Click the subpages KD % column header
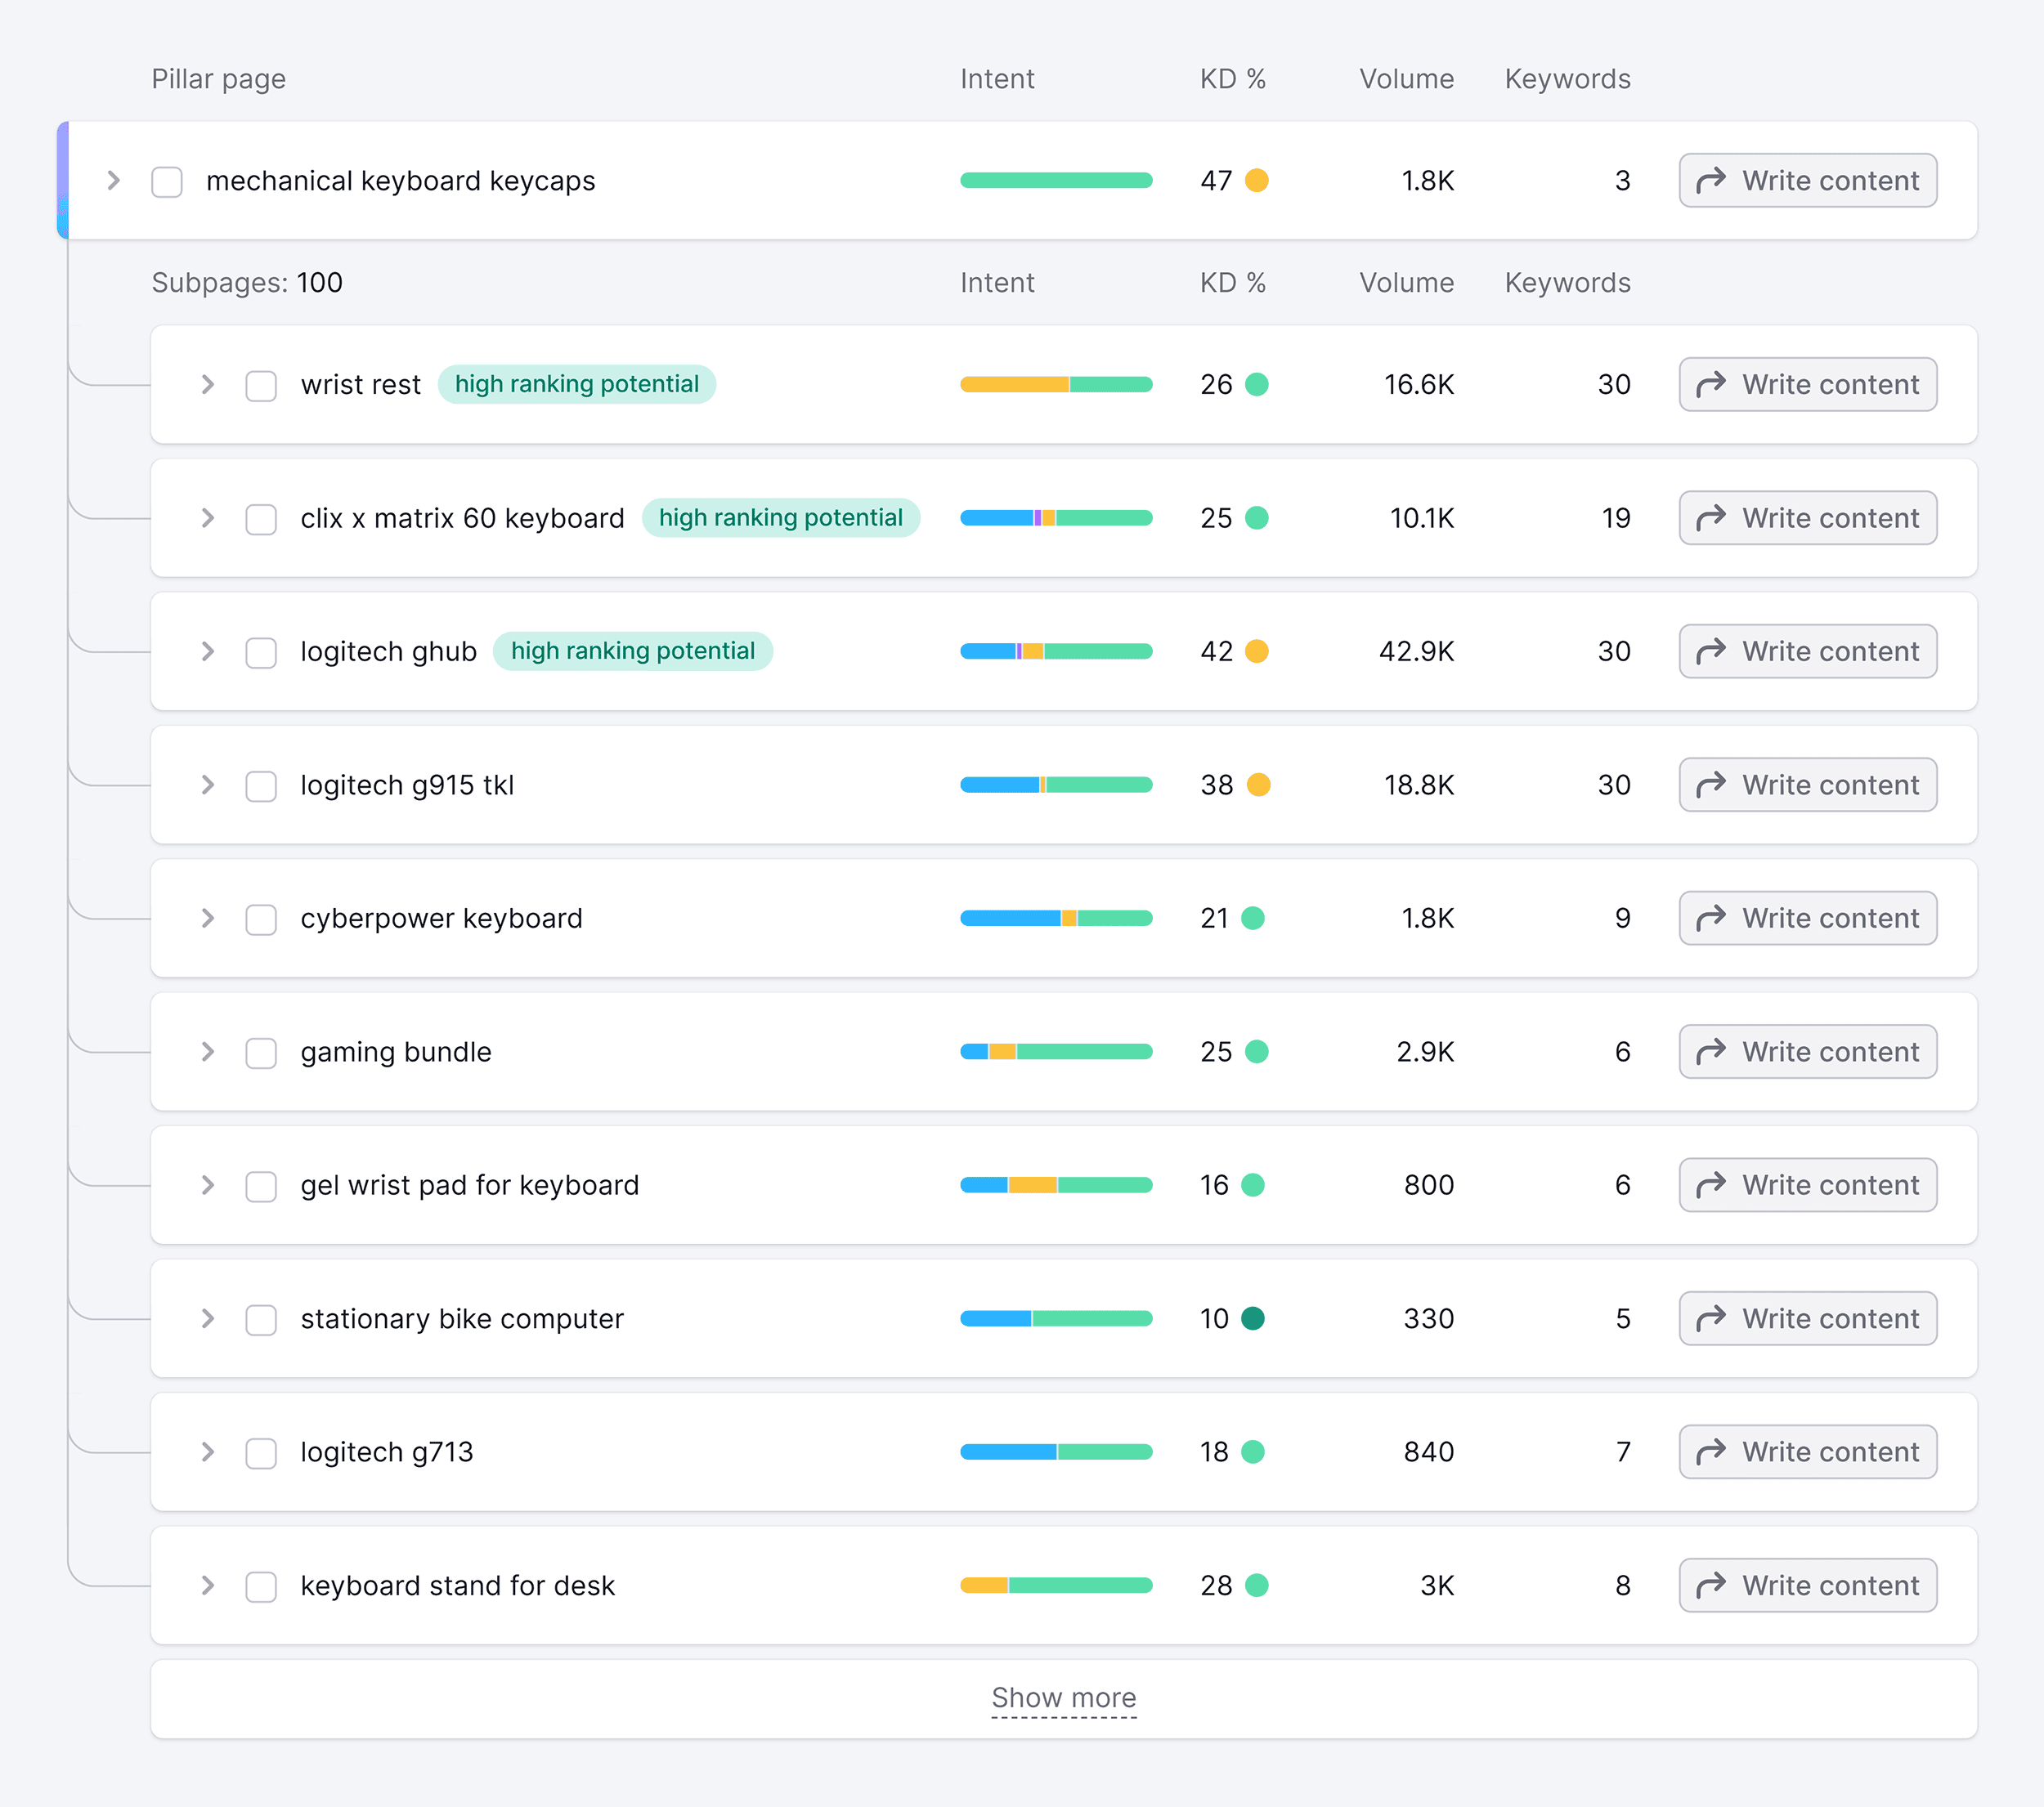2044x1807 pixels. [1233, 283]
